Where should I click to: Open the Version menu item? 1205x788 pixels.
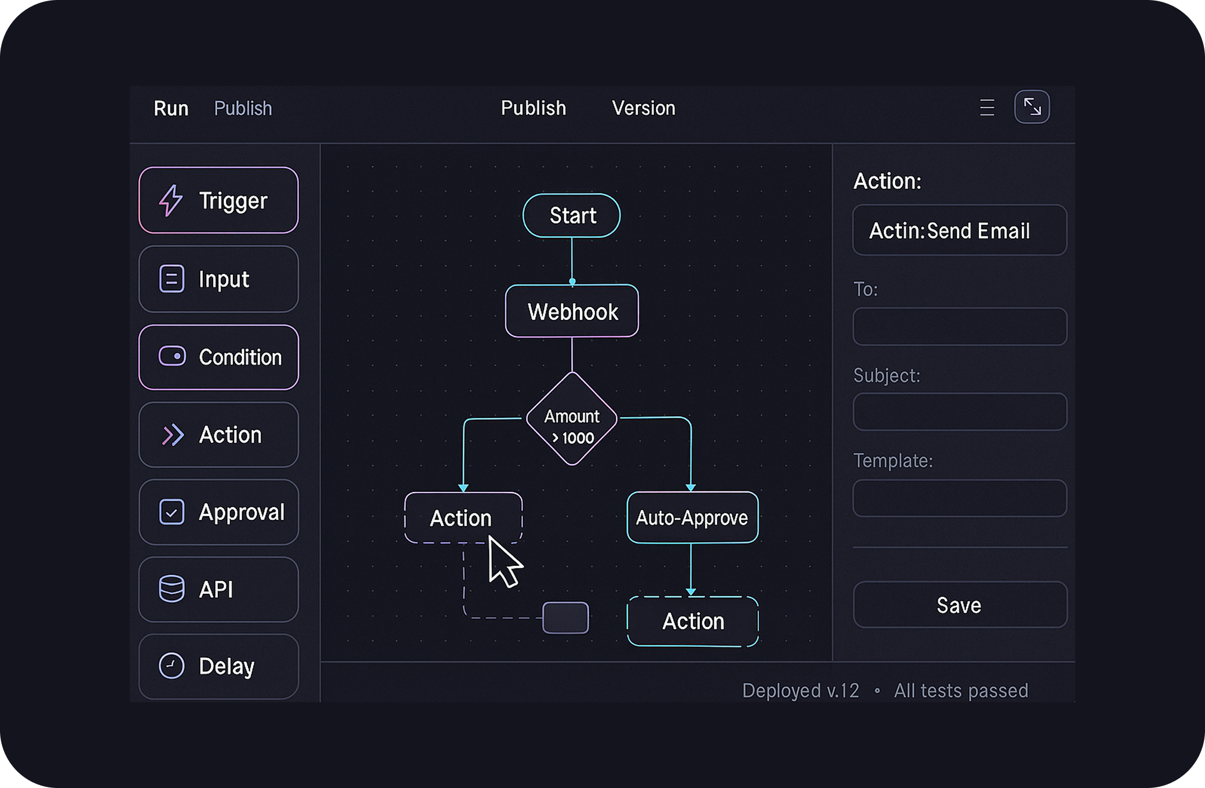(643, 108)
